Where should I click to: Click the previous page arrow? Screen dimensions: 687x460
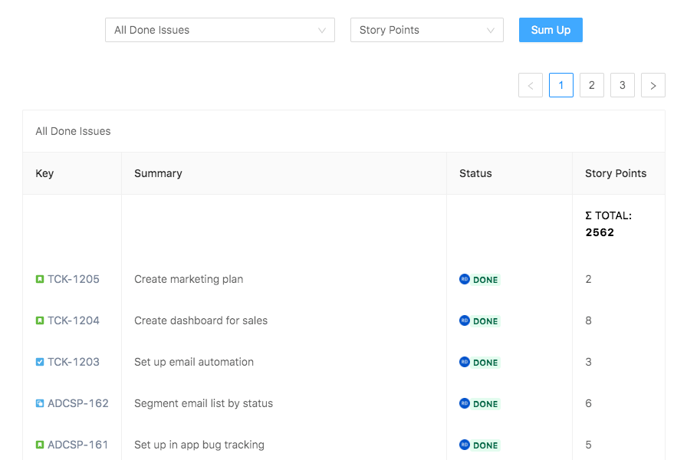coord(531,85)
